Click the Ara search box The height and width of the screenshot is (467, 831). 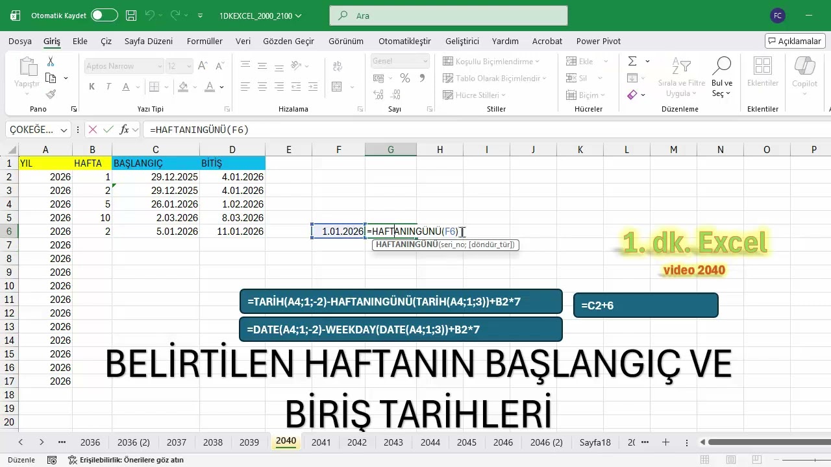click(x=449, y=16)
